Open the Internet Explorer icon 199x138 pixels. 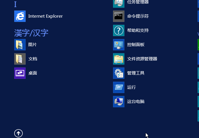click(x=20, y=16)
